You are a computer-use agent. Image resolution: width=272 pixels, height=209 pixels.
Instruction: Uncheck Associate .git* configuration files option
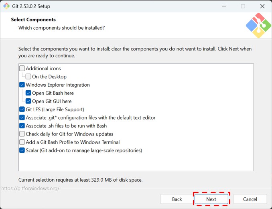coord(22,118)
